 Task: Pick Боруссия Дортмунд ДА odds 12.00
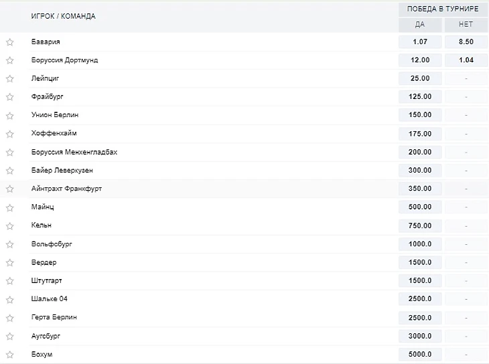(x=420, y=60)
